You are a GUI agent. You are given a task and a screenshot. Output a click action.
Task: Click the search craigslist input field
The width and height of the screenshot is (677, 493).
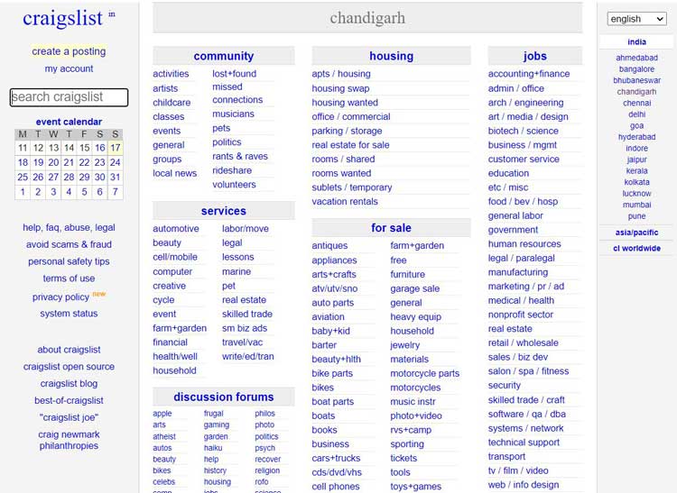click(x=70, y=97)
